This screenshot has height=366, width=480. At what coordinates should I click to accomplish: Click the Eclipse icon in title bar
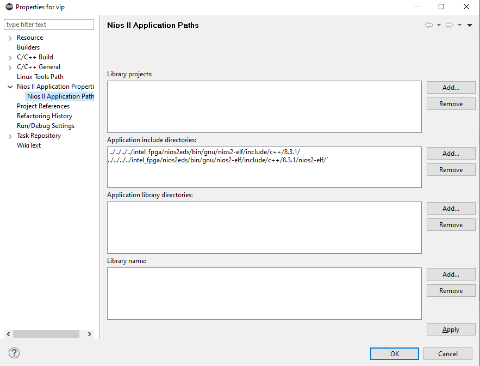point(9,7)
